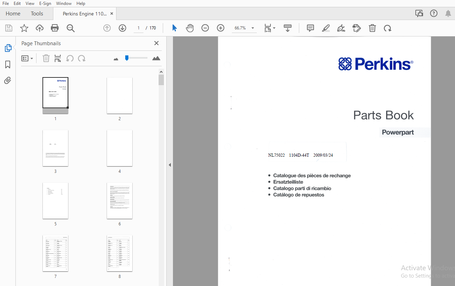This screenshot has width=455, height=286.
Task: Open Page Thumbnails sidebar icon
Action: pyautogui.click(x=8, y=48)
